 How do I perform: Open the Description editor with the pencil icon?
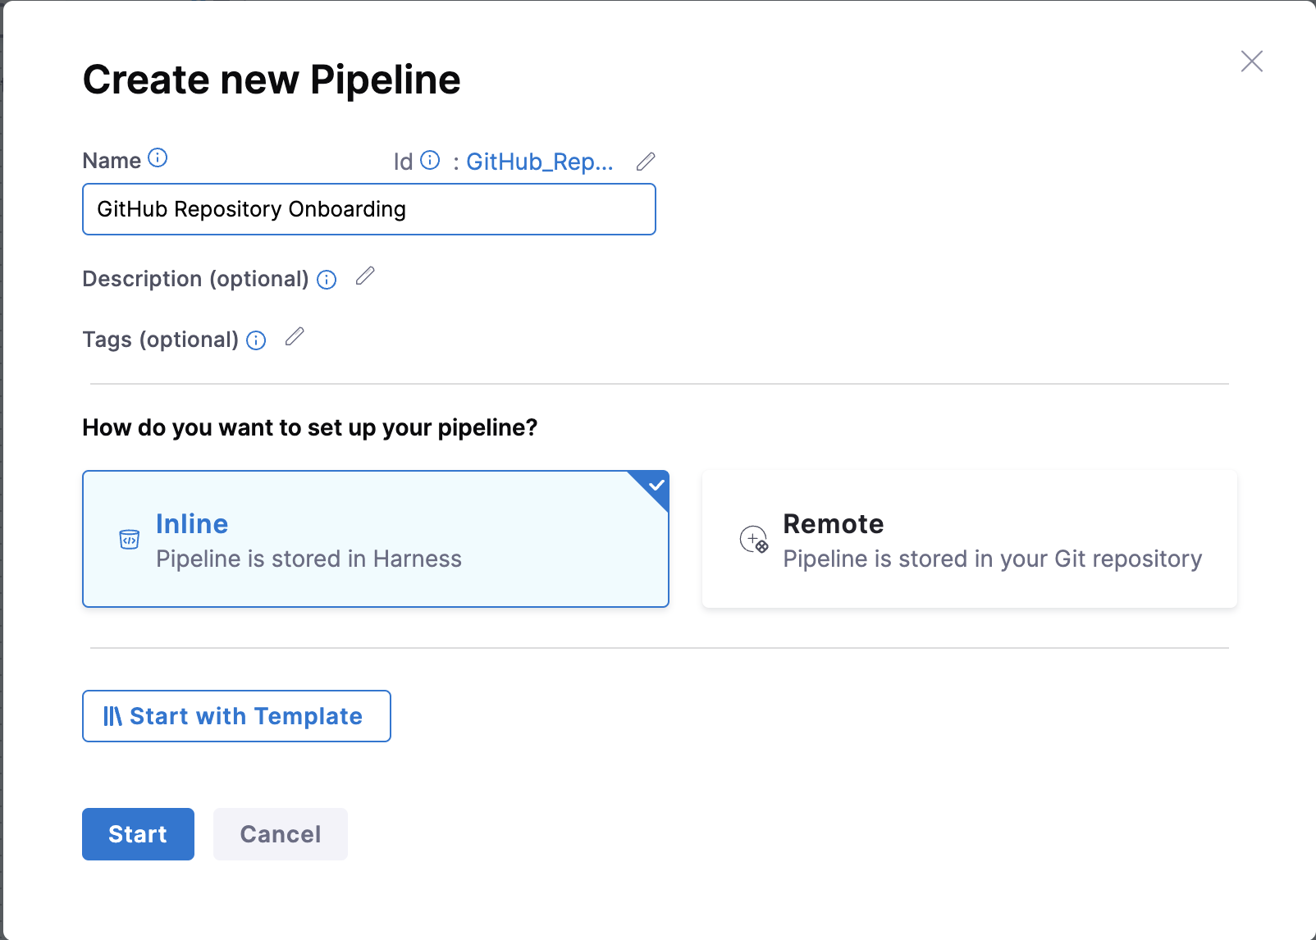coord(365,276)
